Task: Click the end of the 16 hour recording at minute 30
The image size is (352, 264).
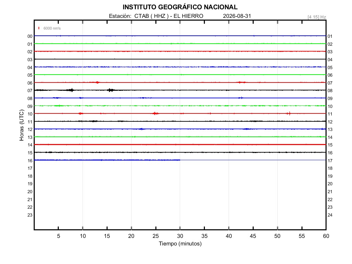Action: [x=180, y=160]
